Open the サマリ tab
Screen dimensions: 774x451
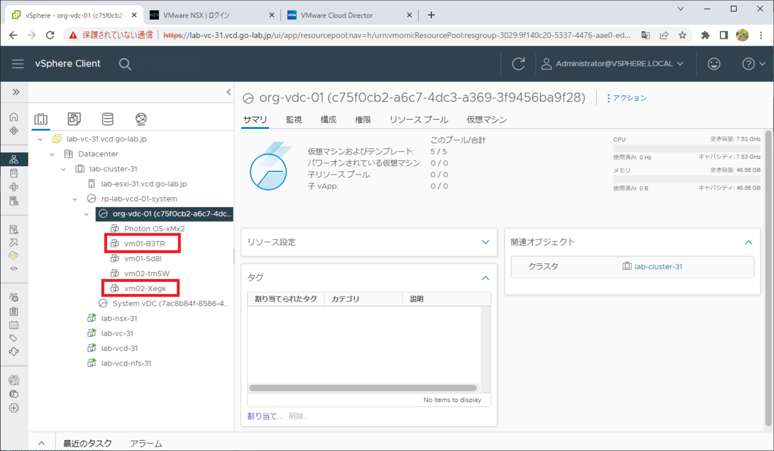tap(255, 120)
